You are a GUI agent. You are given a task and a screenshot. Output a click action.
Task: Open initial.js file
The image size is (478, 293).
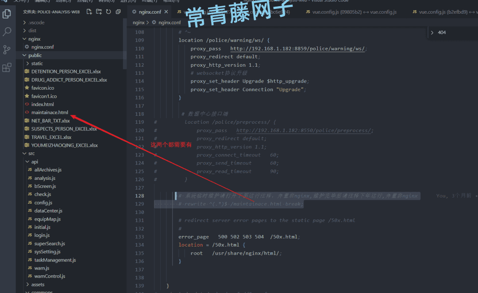pos(42,227)
